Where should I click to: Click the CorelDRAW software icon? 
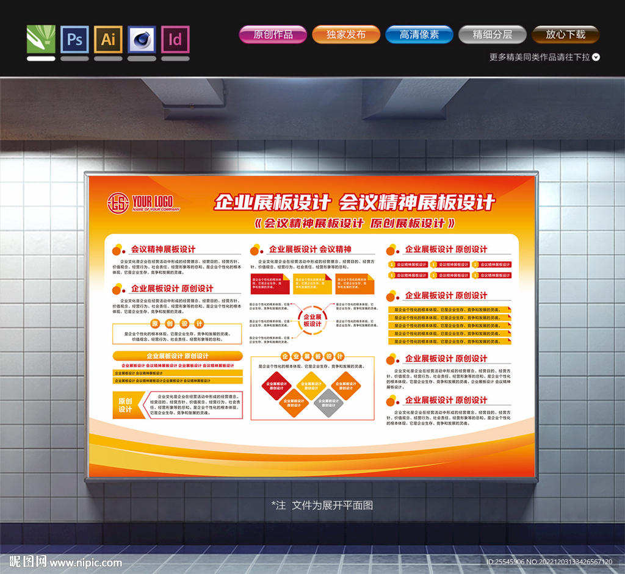41,39
